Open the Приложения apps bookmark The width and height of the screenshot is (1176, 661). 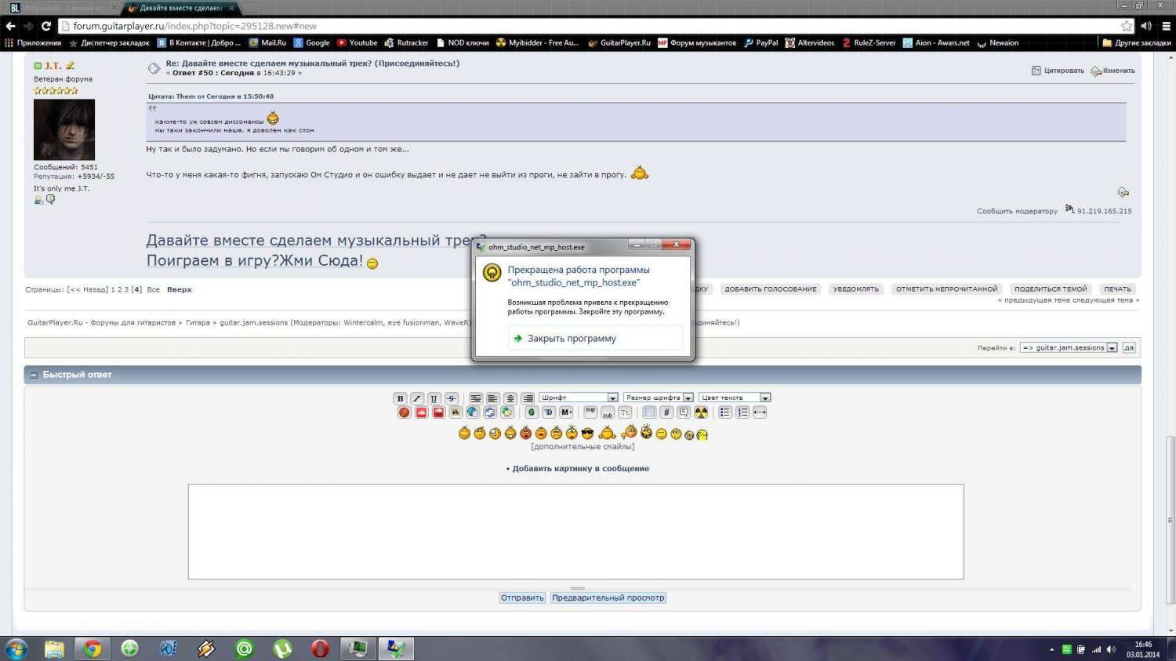[33, 43]
